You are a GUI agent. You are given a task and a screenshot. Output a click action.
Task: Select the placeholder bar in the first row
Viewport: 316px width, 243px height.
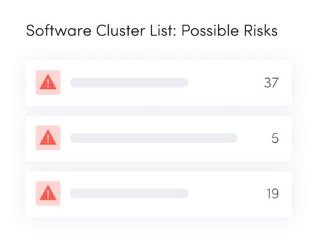[x=129, y=83]
